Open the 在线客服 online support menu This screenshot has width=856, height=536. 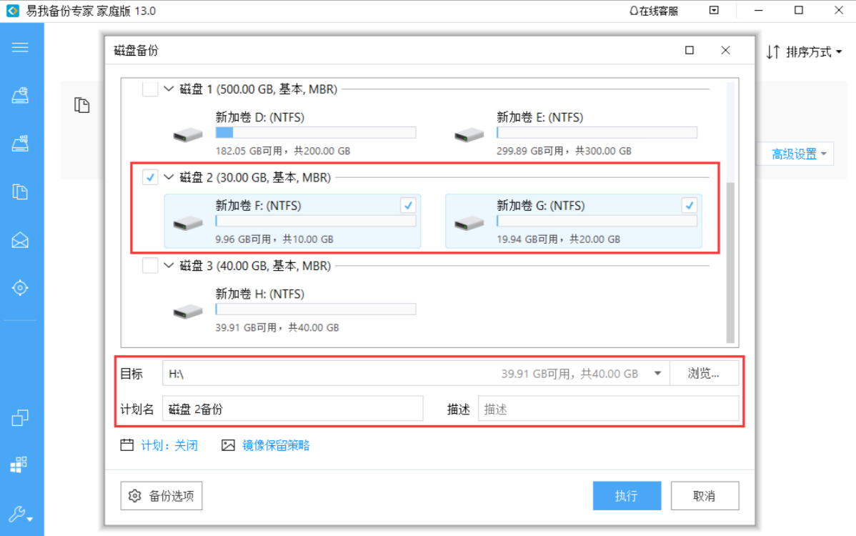[653, 11]
